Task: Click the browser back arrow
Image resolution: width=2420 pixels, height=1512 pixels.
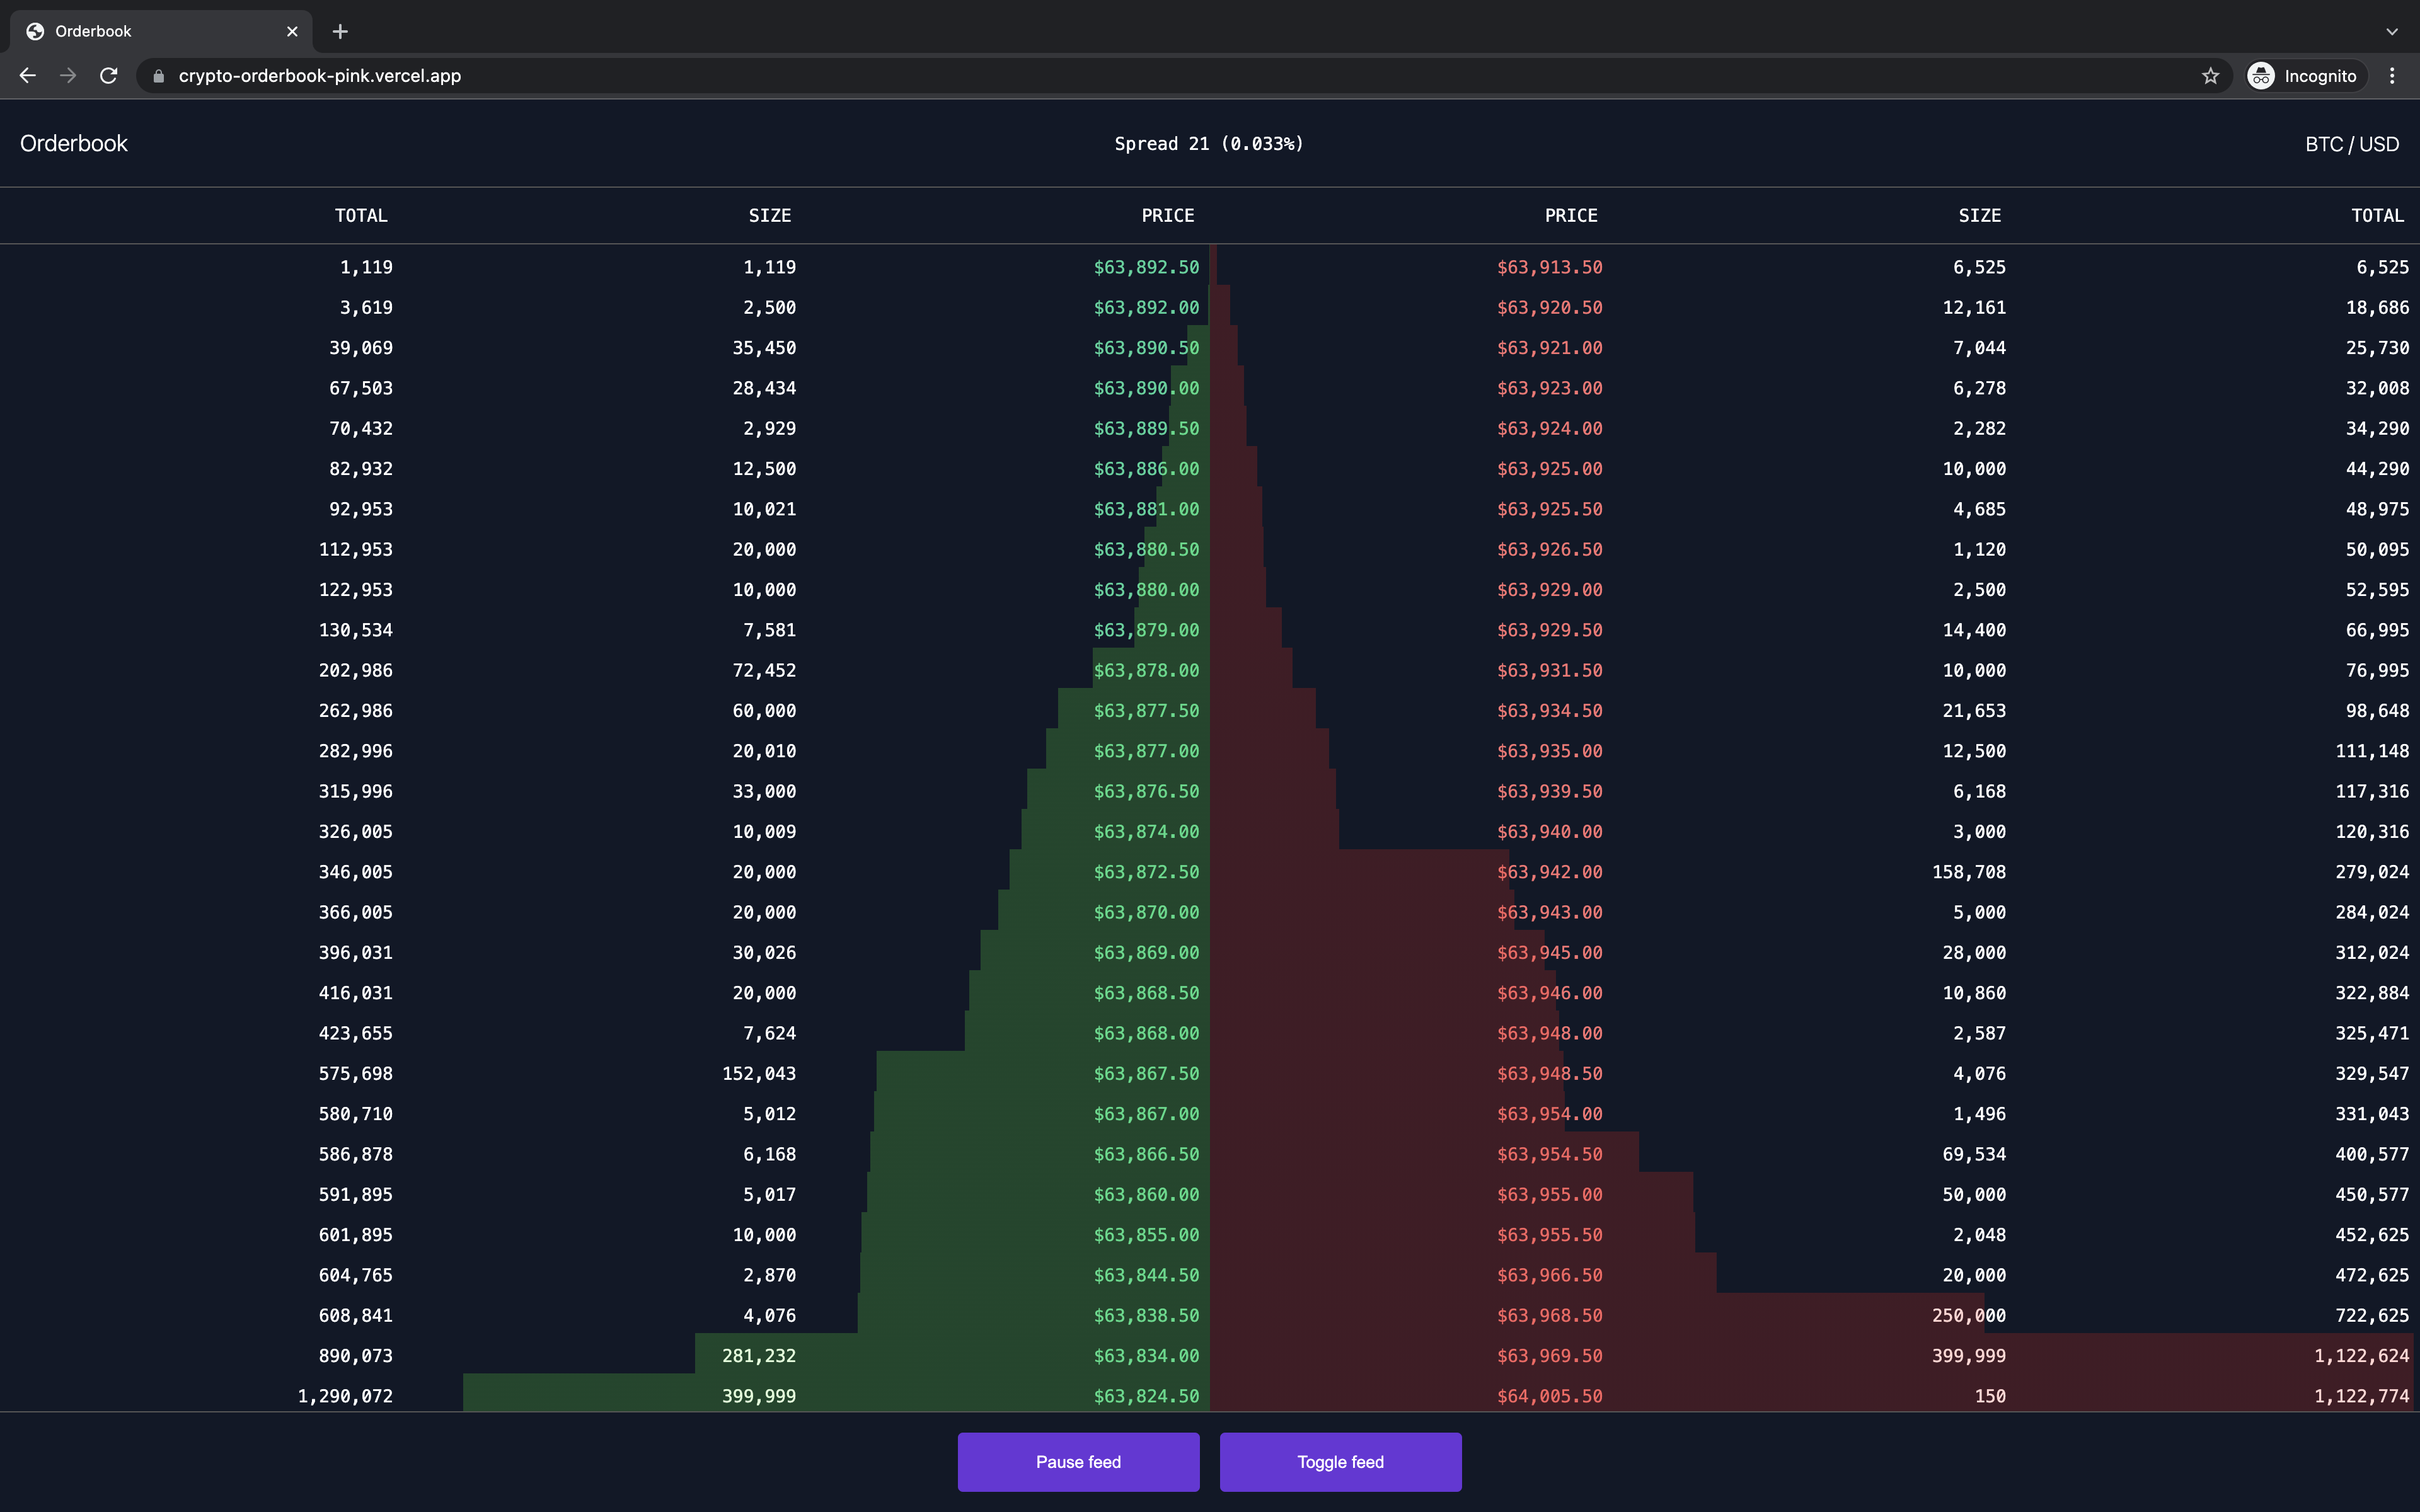Action: 27,76
